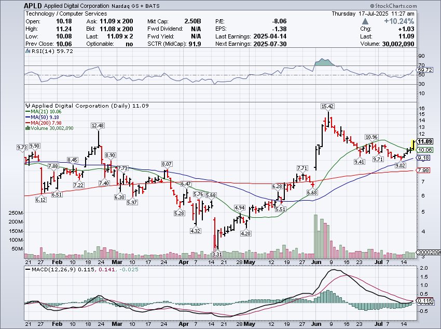Click the 8.90 price label
This screenshot has height=329, width=441.
110,155
